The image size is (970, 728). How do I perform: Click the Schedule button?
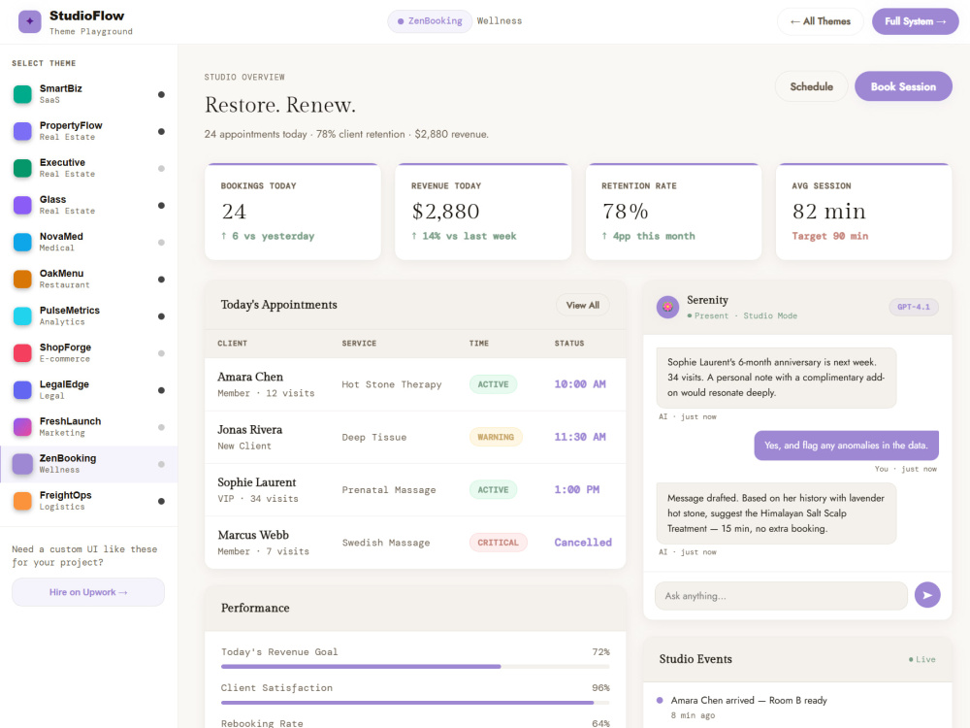point(811,86)
